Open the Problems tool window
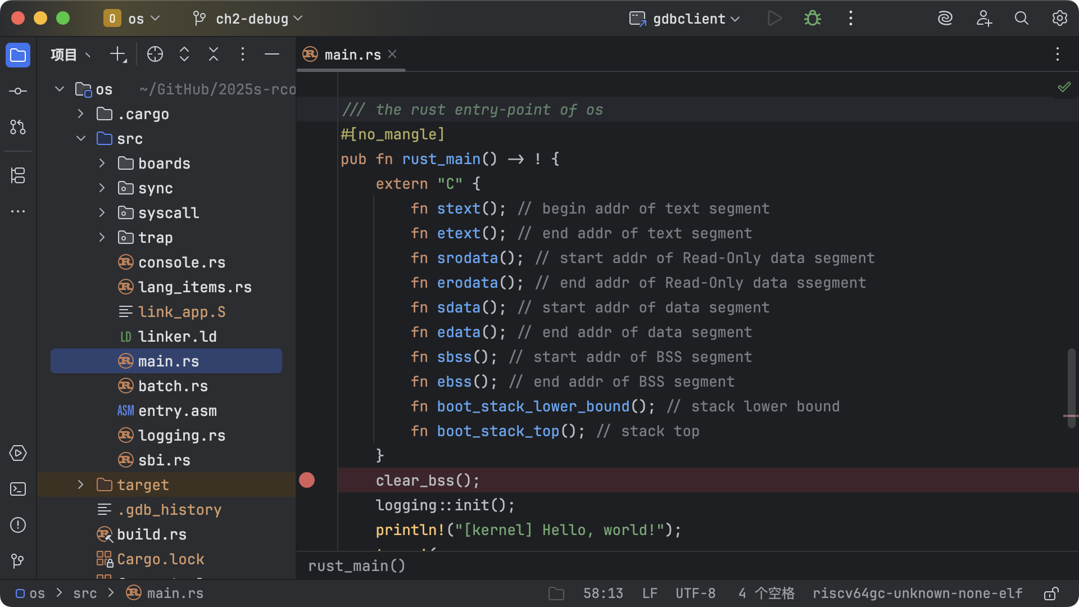This screenshot has width=1079, height=607. pos(18,525)
